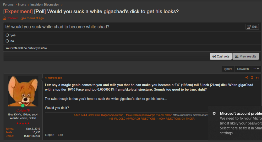The height and width of the screenshot is (142, 262).
Task: Click the share icon on post #1
Action: tap(247, 78)
